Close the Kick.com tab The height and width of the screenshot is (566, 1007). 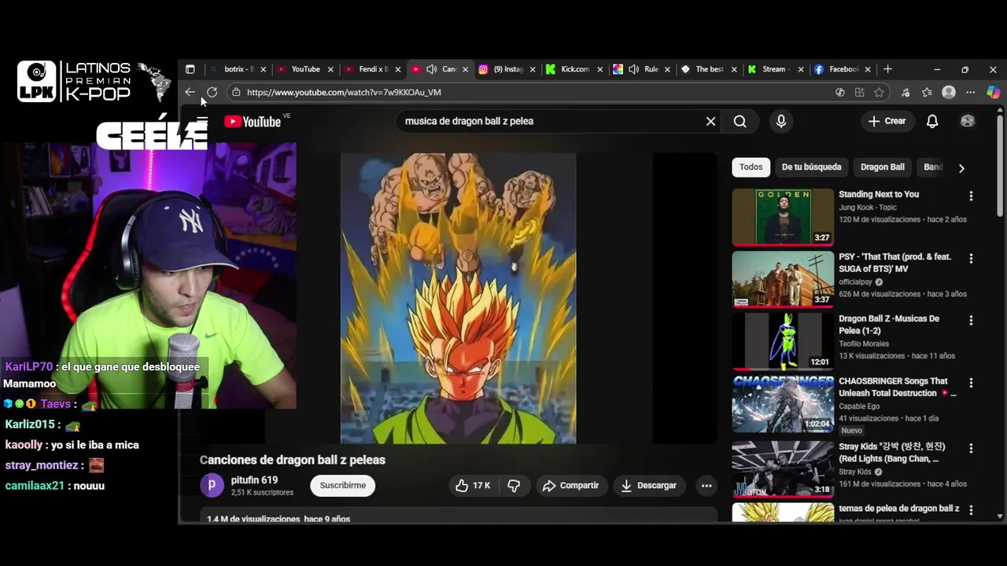pyautogui.click(x=600, y=69)
